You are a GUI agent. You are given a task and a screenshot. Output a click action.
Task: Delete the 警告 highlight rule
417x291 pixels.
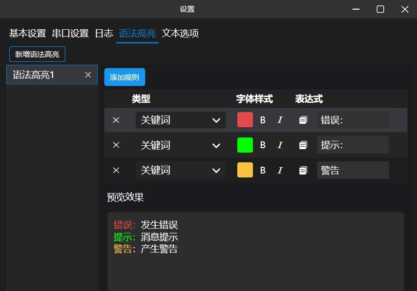(116, 170)
